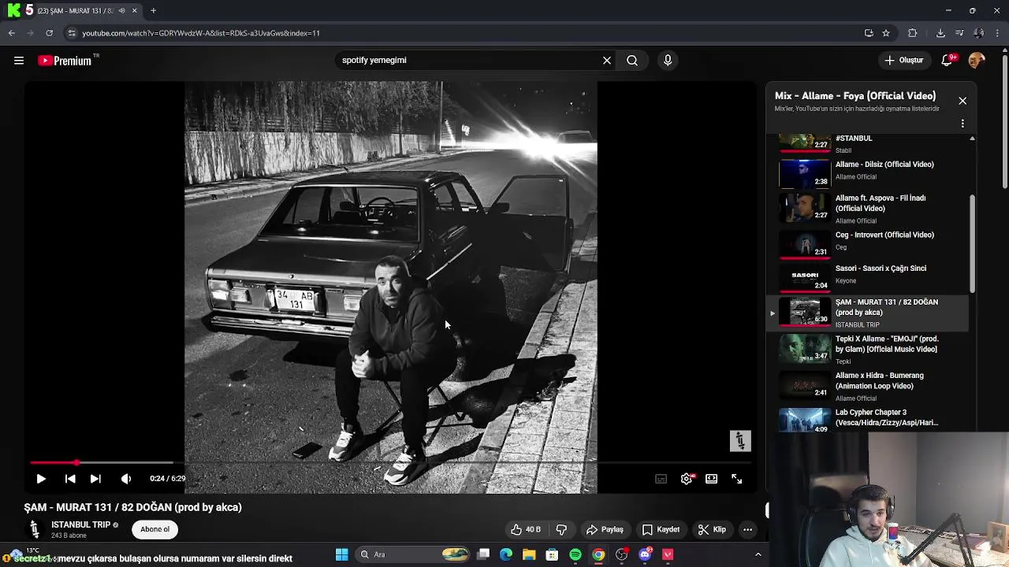
Task: Show hidden system tray icons
Action: tap(758, 554)
